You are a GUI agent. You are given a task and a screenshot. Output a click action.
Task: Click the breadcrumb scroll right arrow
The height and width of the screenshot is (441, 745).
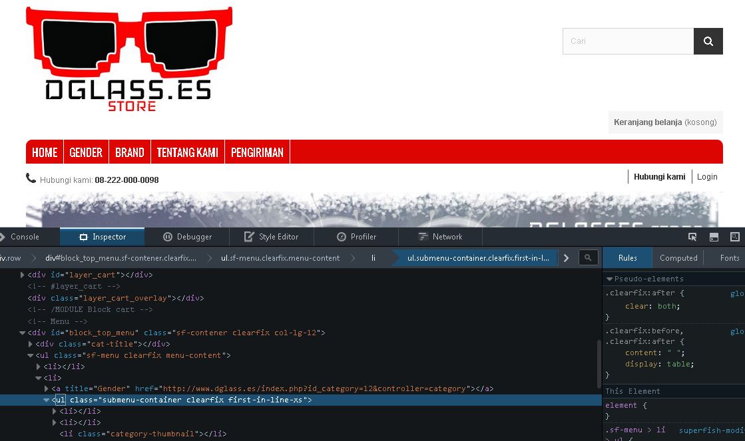tap(566, 258)
